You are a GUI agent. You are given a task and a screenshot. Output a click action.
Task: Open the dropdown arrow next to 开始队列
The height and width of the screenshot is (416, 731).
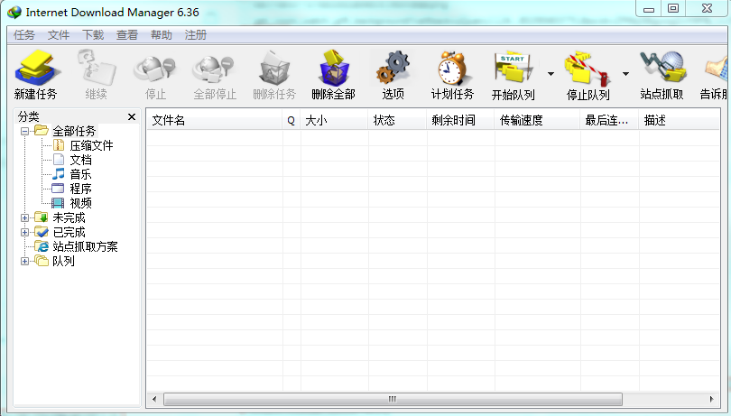pos(551,74)
